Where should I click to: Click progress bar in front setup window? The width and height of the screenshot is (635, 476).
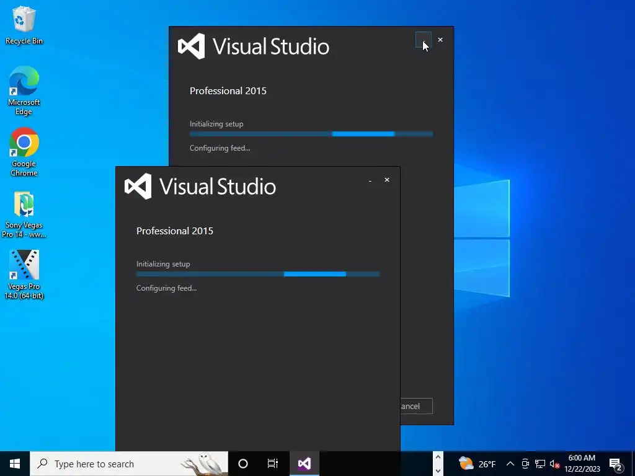[x=258, y=274]
